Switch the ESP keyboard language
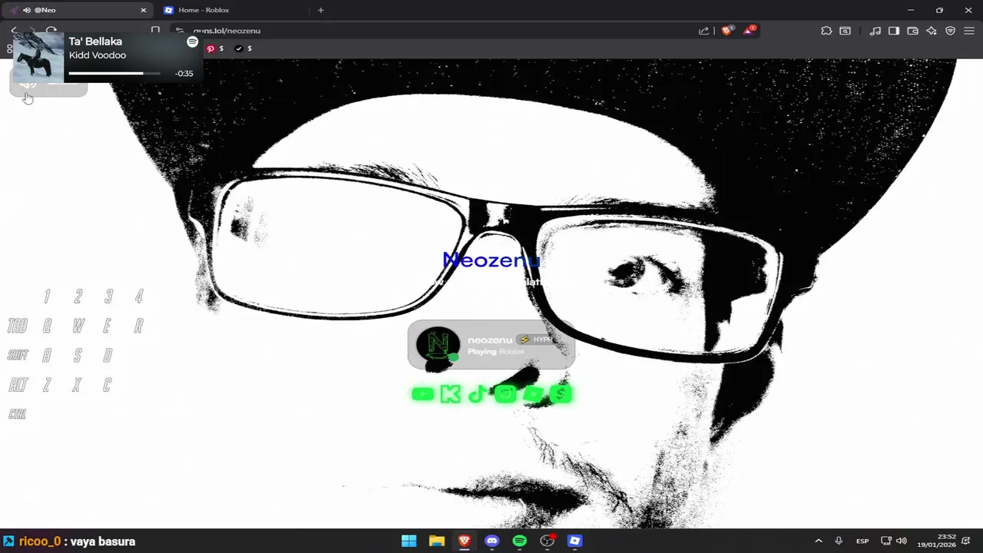Image resolution: width=983 pixels, height=553 pixels. (x=862, y=541)
